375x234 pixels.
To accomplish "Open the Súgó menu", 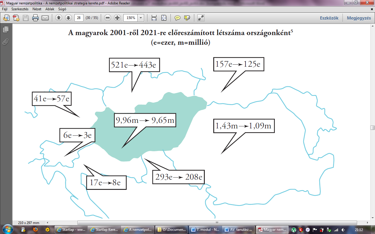I will click(62, 9).
